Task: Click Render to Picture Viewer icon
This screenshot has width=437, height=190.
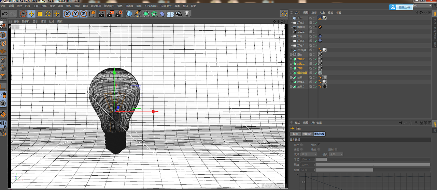Action: pyautogui.click(x=110, y=14)
